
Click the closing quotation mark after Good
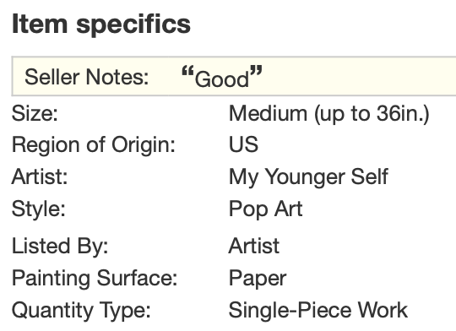point(256,71)
